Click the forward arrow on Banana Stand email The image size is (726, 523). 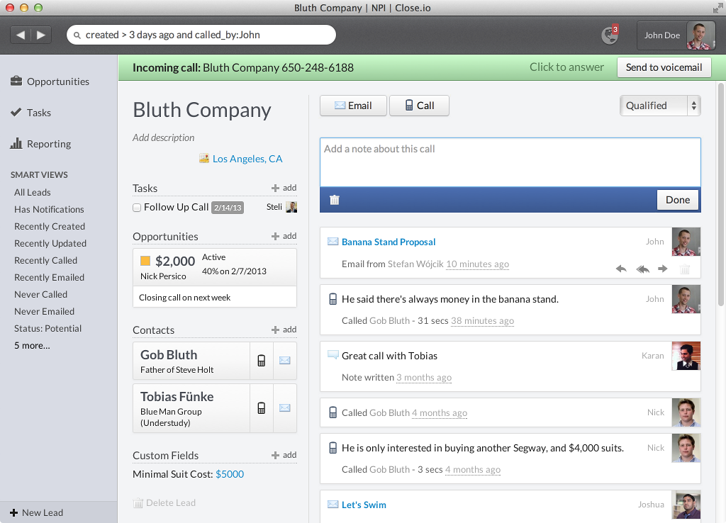[x=663, y=269]
